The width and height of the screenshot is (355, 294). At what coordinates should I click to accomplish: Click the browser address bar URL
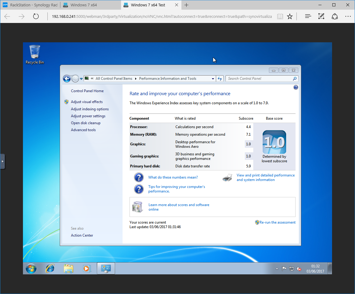point(162,16)
